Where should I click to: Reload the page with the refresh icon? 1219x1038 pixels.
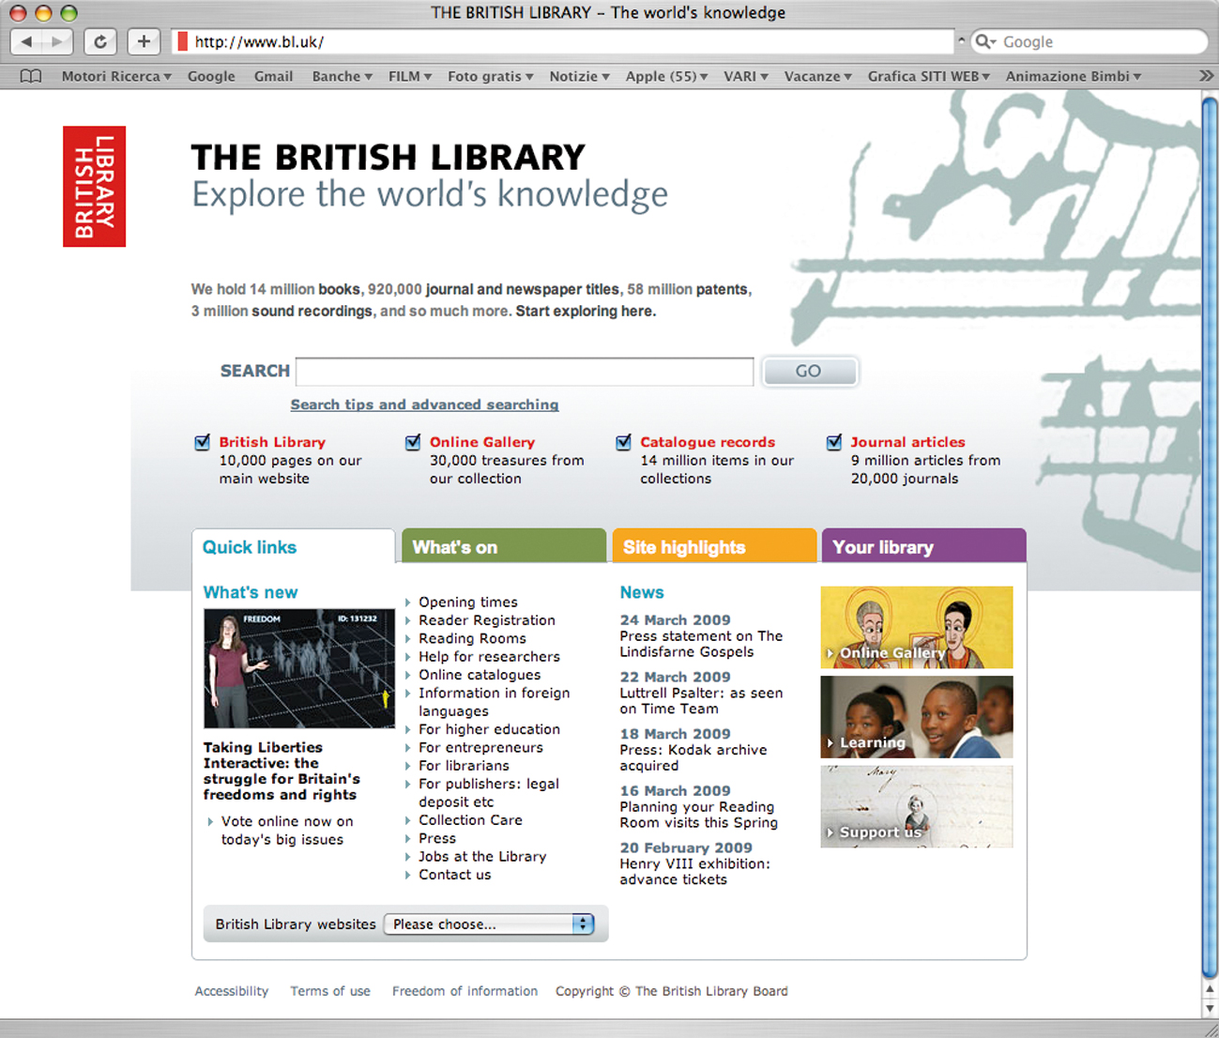coord(100,41)
